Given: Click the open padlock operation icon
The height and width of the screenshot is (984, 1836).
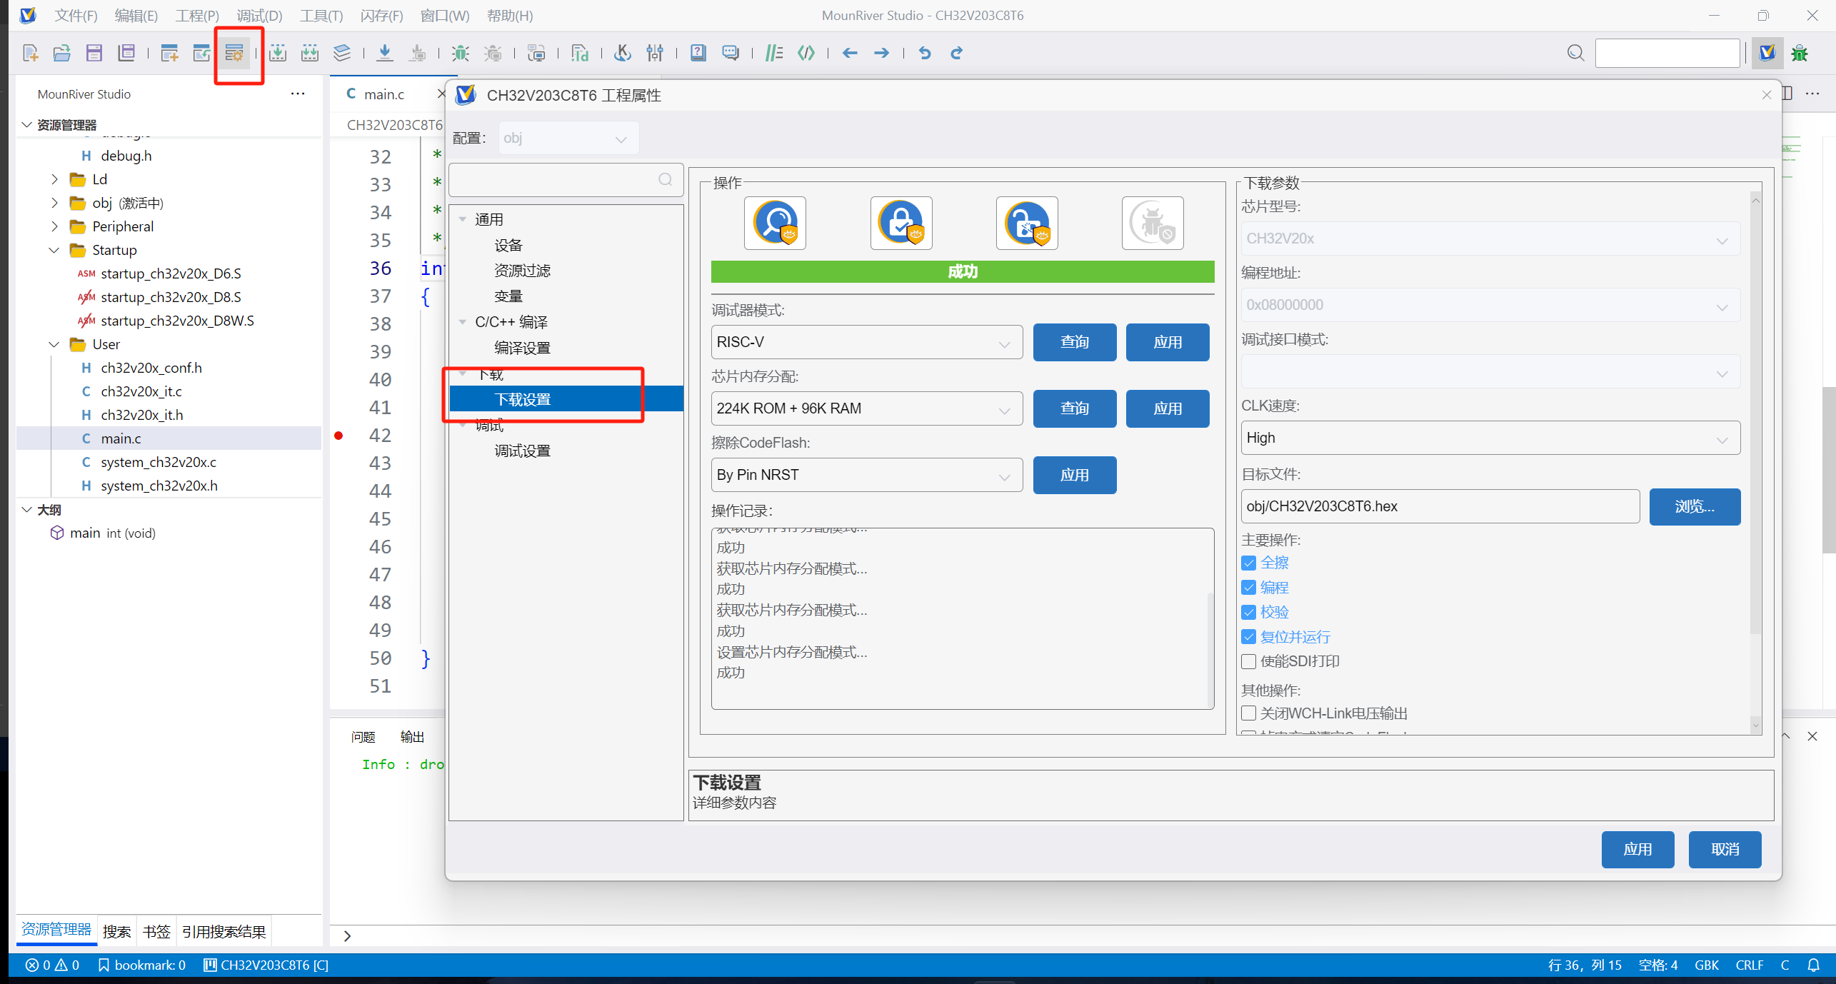Looking at the screenshot, I should pos(1027,223).
